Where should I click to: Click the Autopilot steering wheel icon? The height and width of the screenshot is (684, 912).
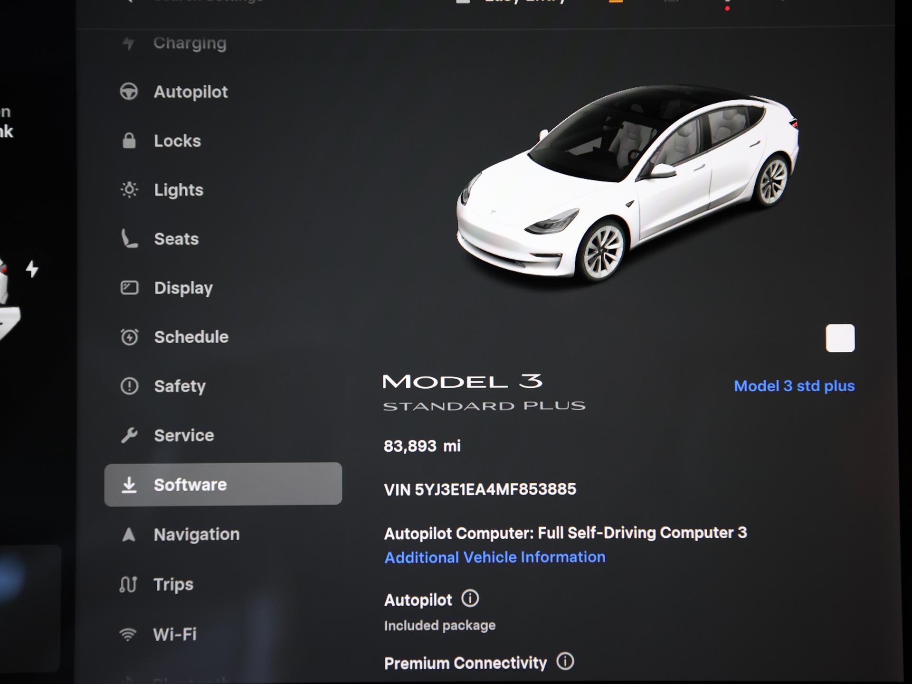tap(129, 92)
